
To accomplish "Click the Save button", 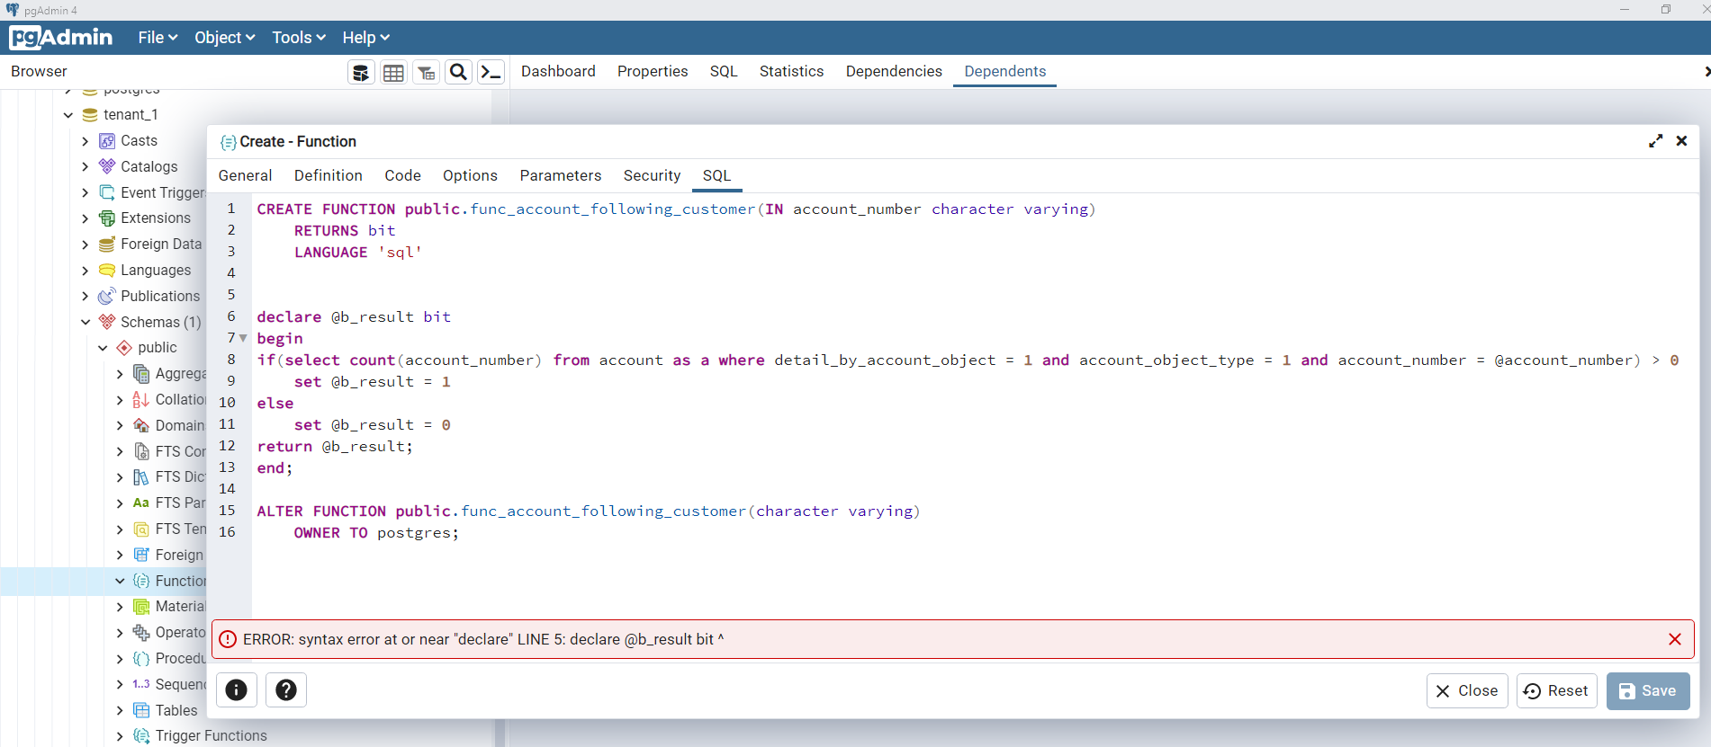I will tap(1648, 690).
